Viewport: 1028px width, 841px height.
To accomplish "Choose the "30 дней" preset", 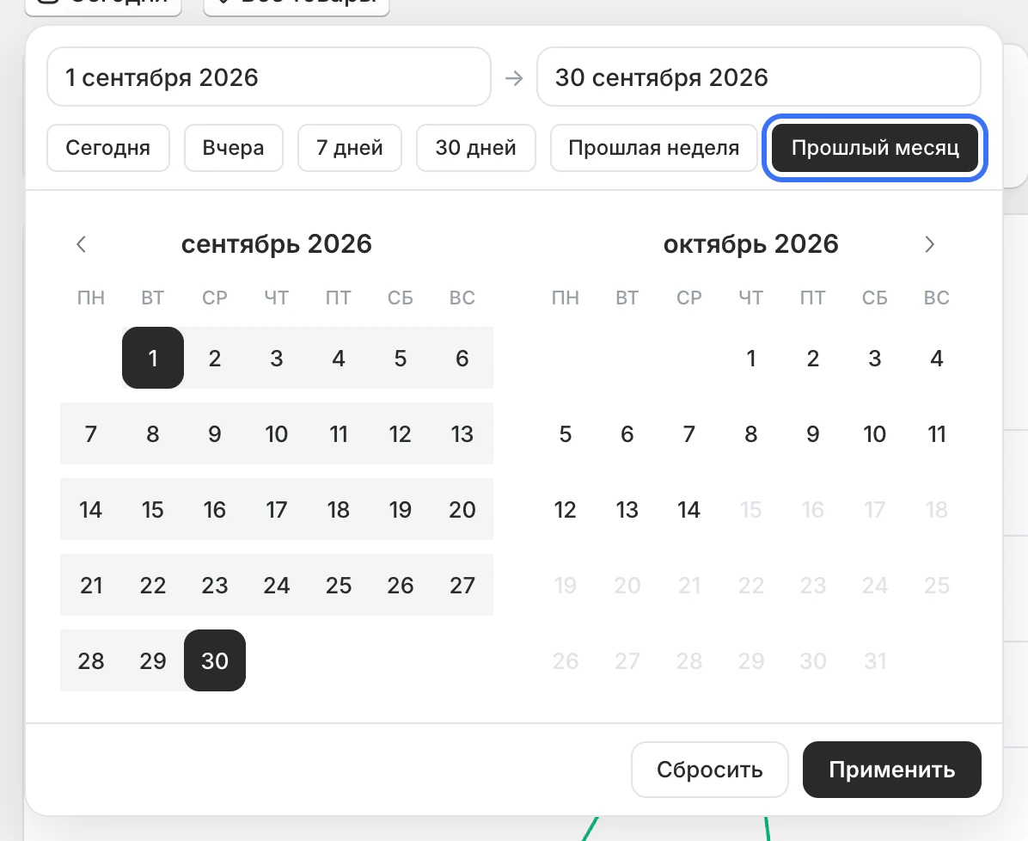I will [x=476, y=148].
